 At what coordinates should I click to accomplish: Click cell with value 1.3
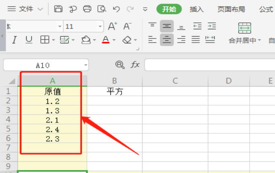click(x=52, y=110)
